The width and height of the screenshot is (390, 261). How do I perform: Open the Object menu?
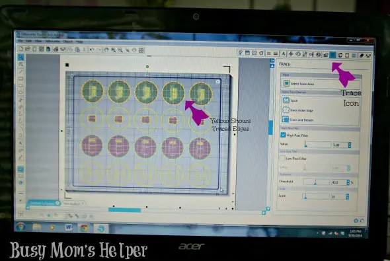pyautogui.click(x=67, y=42)
